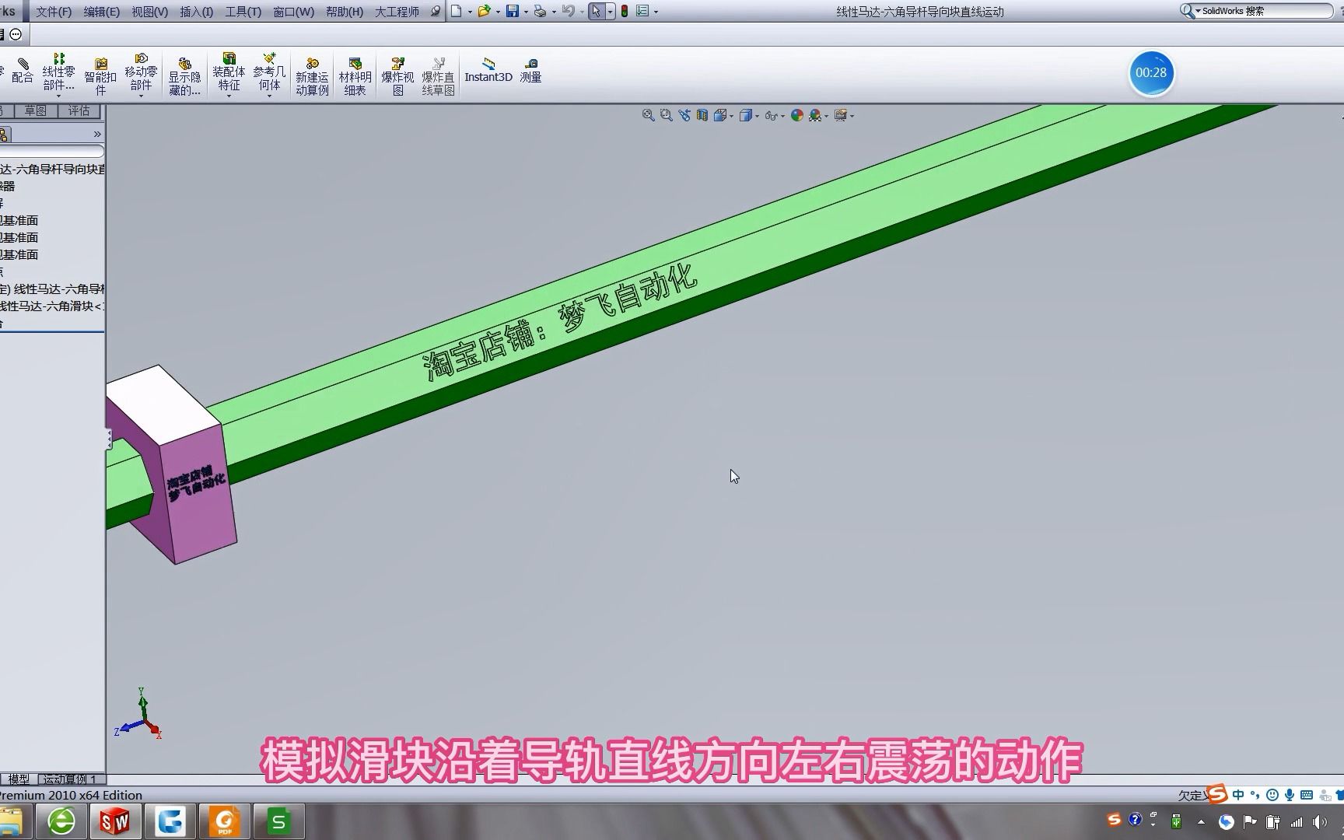Toggle Show Hidden Components (显示隐藏的)

[184, 73]
